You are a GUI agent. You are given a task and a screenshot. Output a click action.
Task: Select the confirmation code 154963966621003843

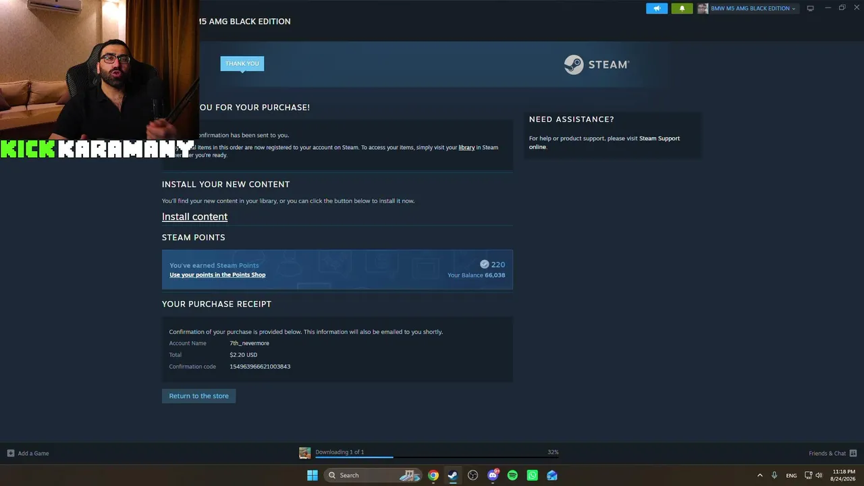point(260,367)
